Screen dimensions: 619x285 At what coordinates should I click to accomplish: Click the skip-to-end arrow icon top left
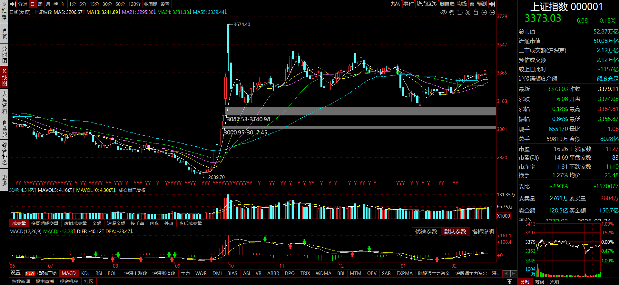[13, 4]
